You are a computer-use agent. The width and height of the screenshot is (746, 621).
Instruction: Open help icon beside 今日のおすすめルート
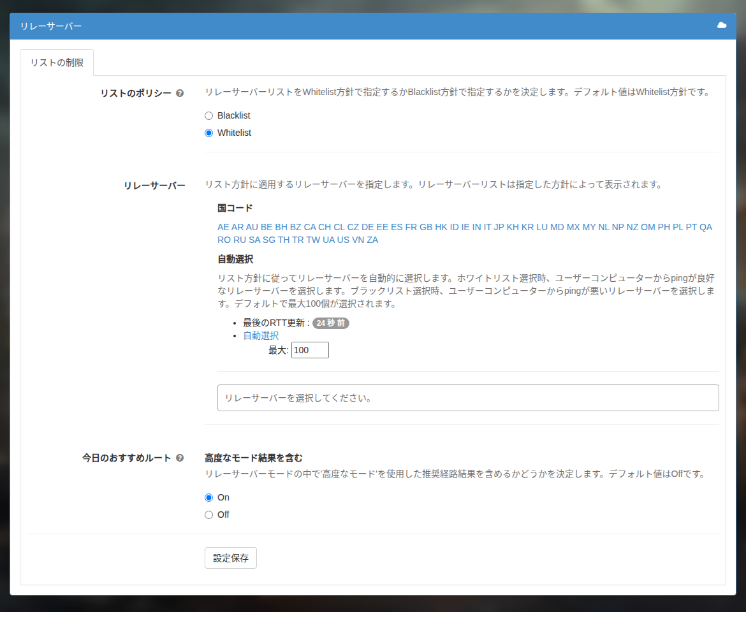coord(180,458)
